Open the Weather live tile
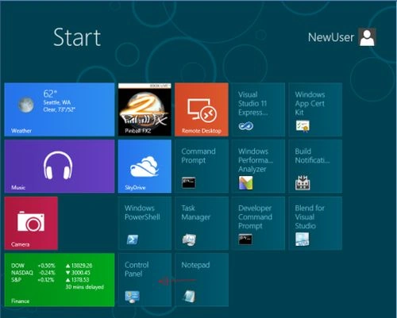Screen dimensions: 397x318 coord(60,109)
